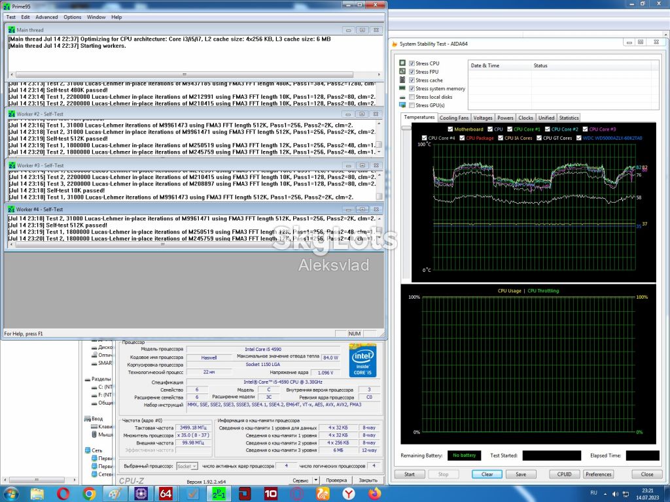Click the Stress FPU icon in AIDA64
Screen dimensions: 670x502
point(402,71)
